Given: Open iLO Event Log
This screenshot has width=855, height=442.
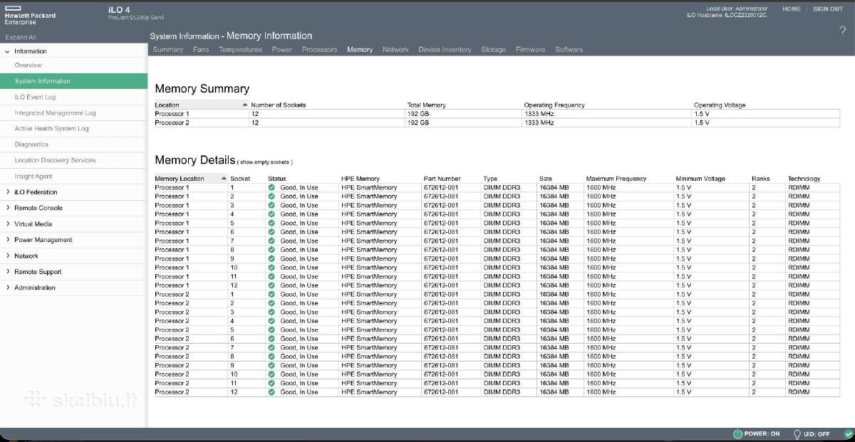Looking at the screenshot, I should point(35,97).
